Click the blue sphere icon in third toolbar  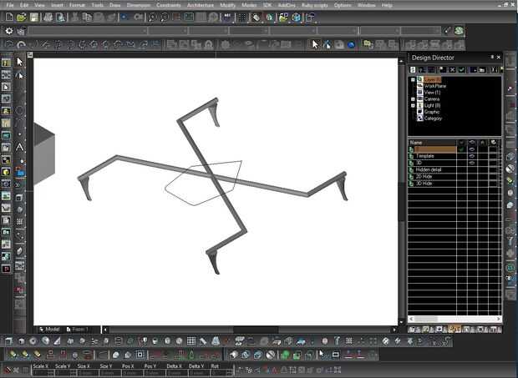click(351, 44)
